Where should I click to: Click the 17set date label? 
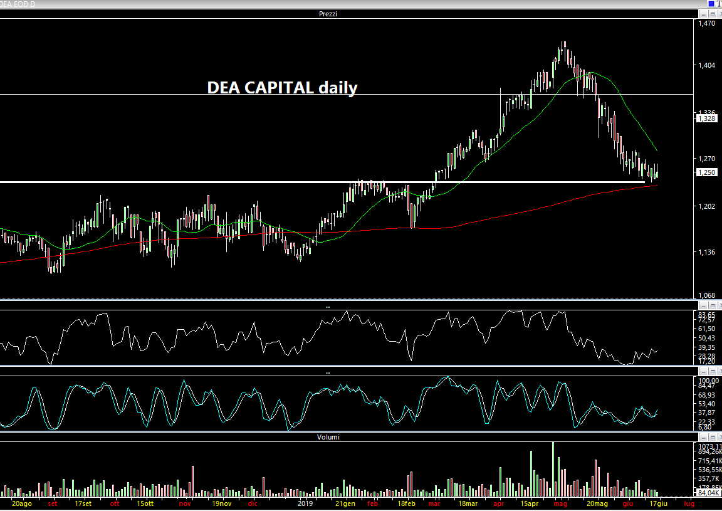(83, 503)
